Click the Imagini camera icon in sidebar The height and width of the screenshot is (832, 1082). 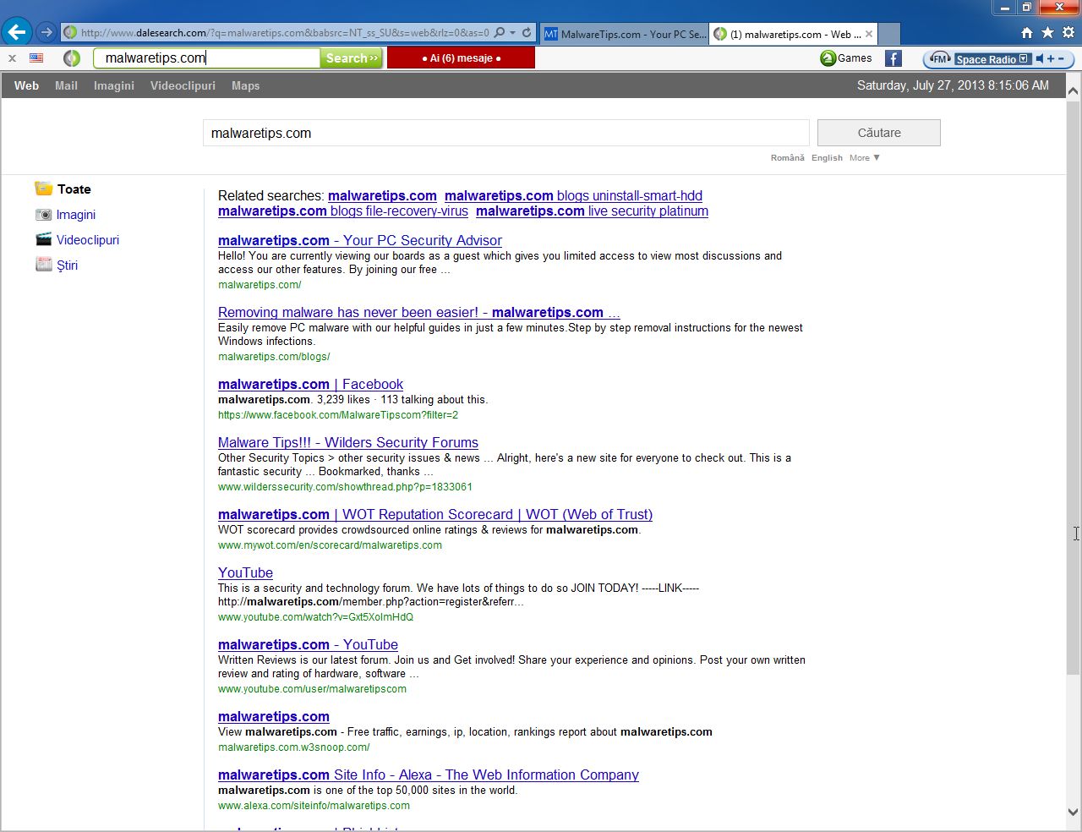coord(44,215)
